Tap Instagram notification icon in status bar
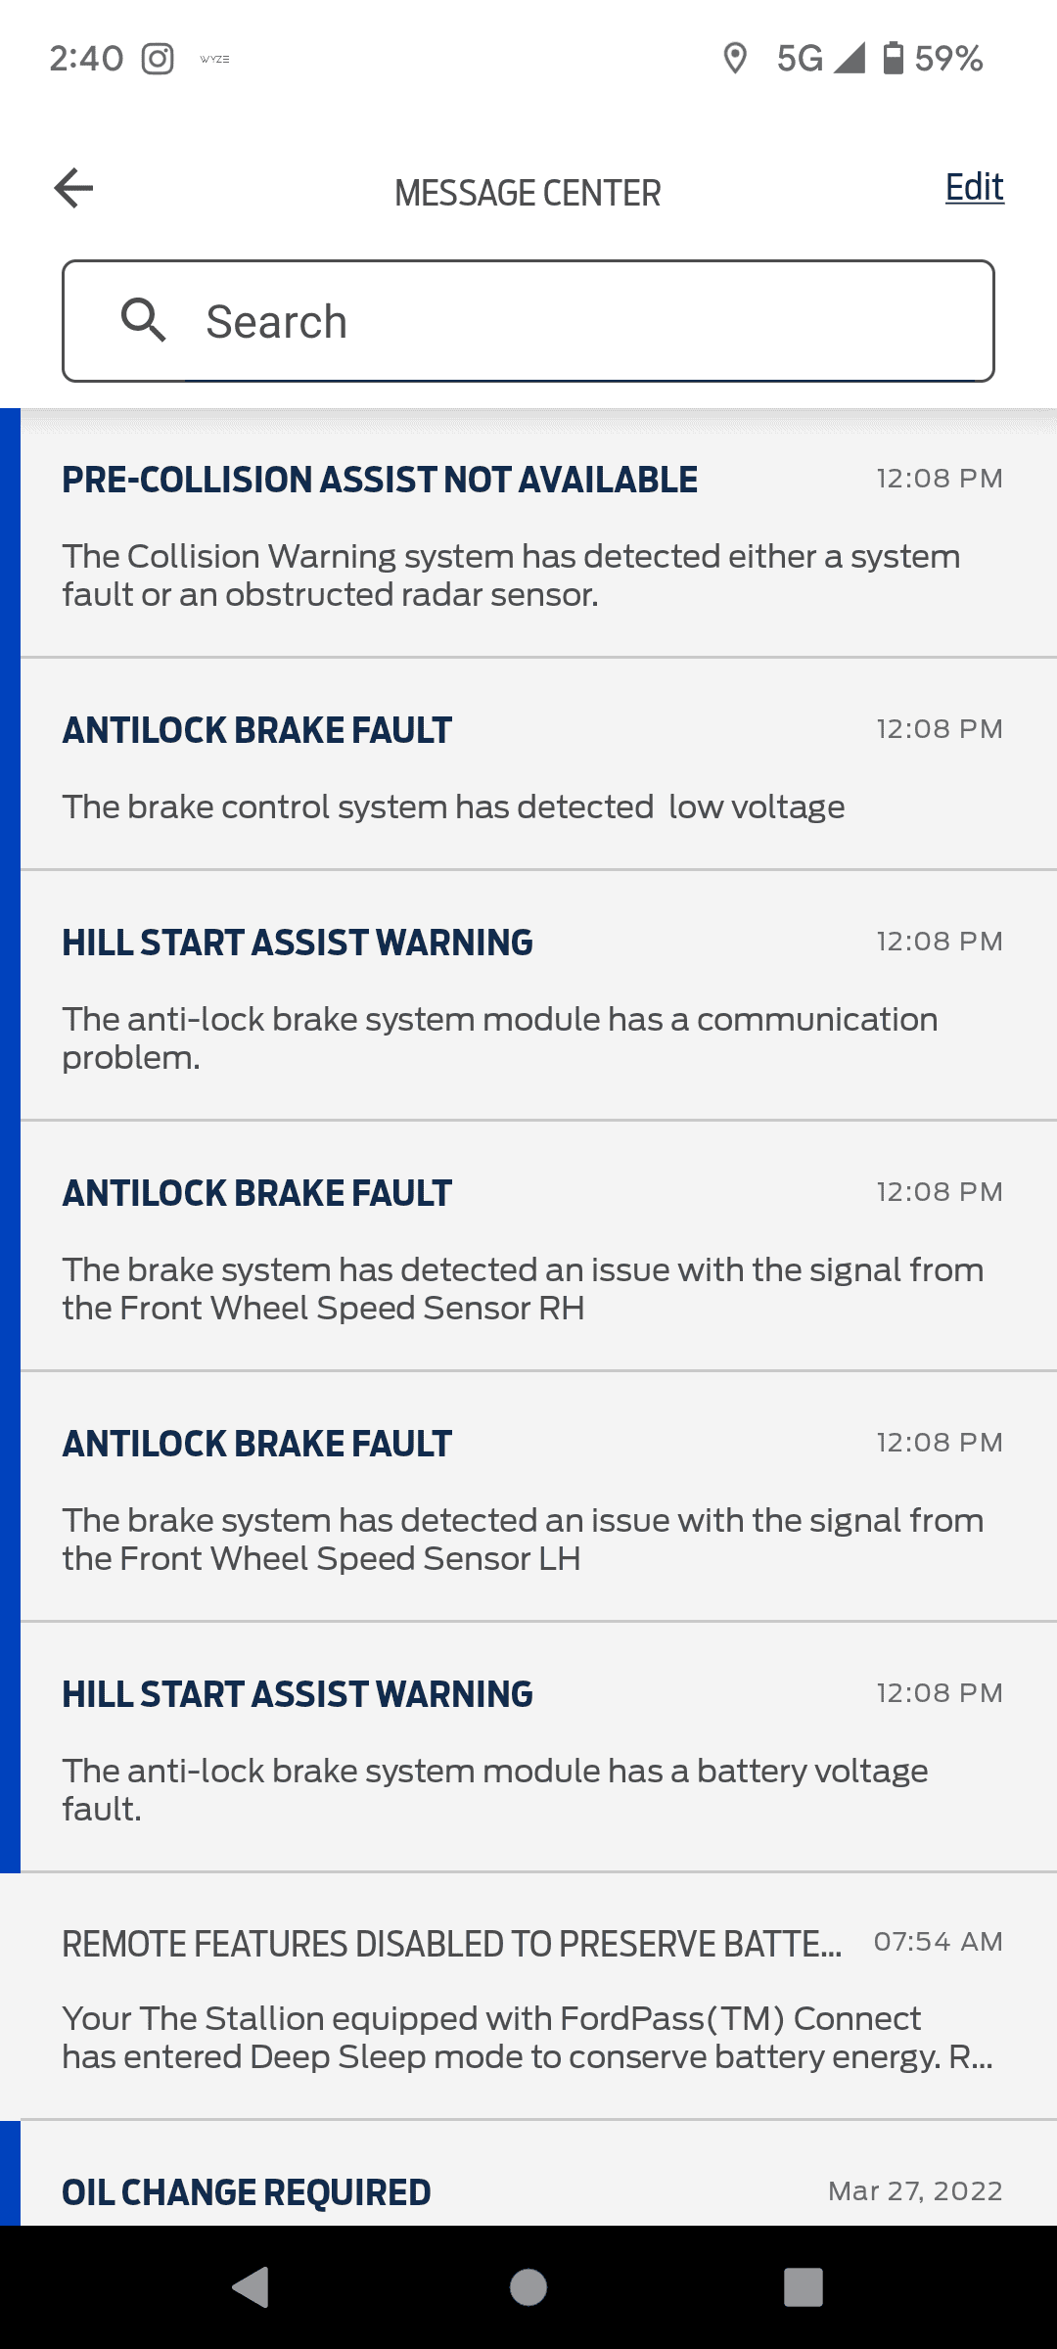This screenshot has height=2349, width=1057. click(158, 59)
